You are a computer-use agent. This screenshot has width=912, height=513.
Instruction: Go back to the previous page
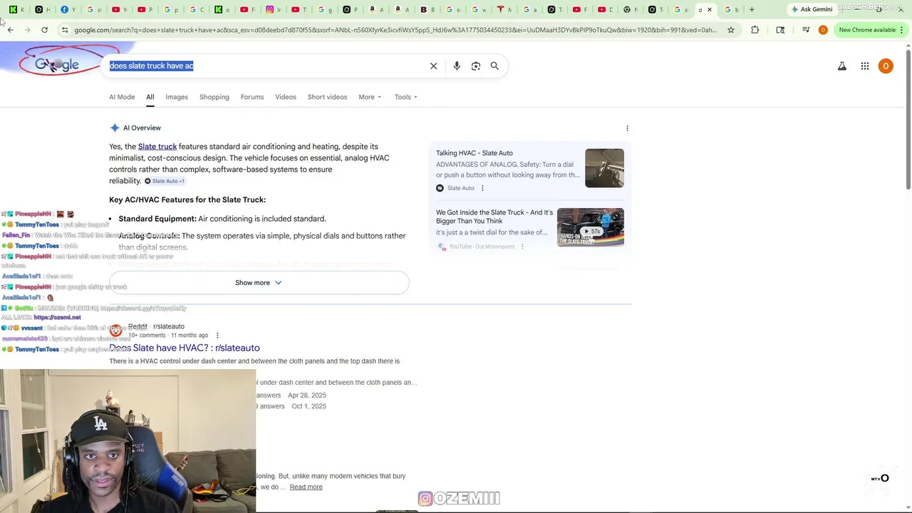[11, 30]
